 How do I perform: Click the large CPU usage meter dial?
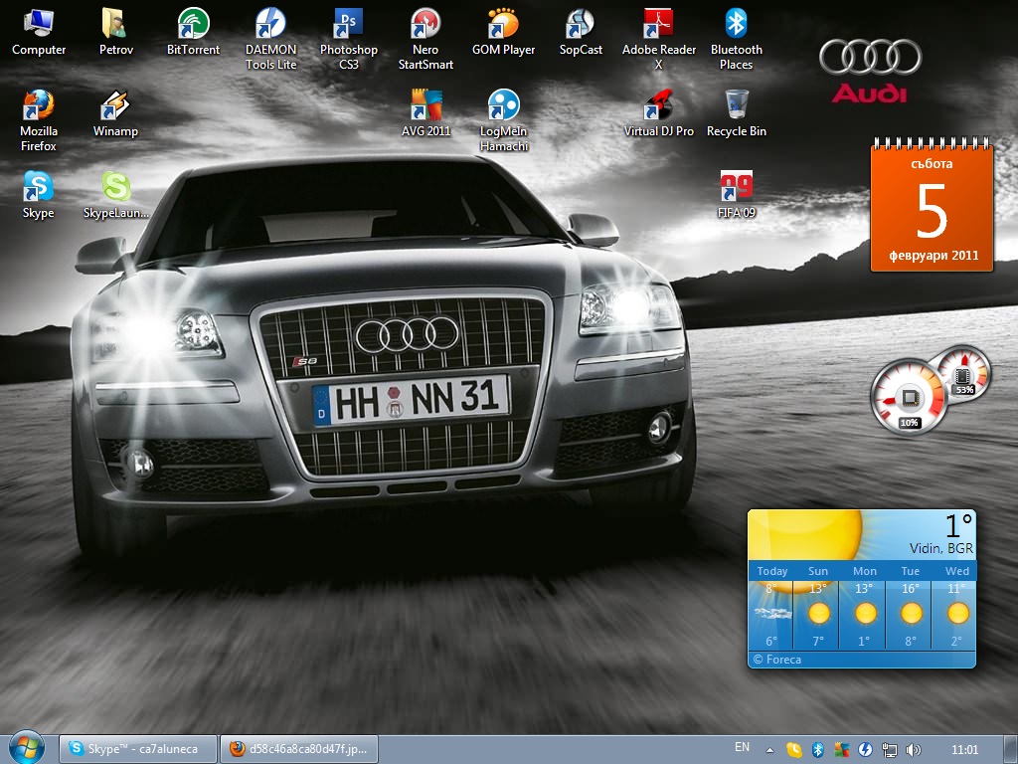pyautogui.click(x=909, y=397)
